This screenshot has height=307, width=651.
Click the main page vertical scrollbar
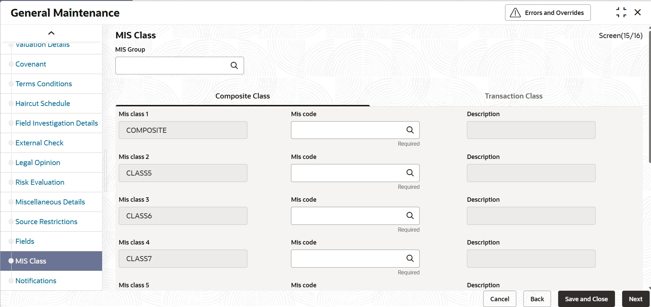coord(650,97)
